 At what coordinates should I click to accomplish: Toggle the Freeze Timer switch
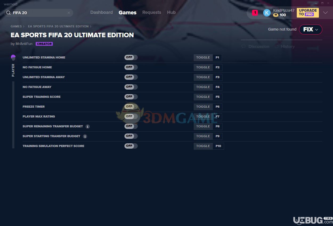[x=131, y=107]
